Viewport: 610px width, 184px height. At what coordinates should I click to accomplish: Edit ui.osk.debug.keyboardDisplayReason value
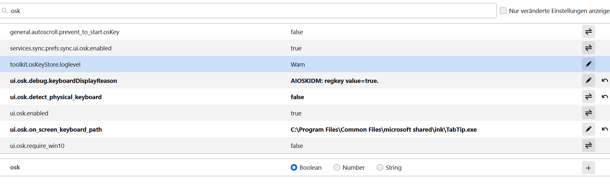point(588,80)
